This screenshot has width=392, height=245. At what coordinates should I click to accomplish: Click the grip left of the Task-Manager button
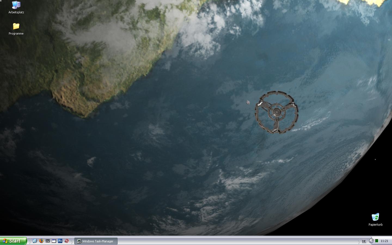pyautogui.click(x=72, y=241)
